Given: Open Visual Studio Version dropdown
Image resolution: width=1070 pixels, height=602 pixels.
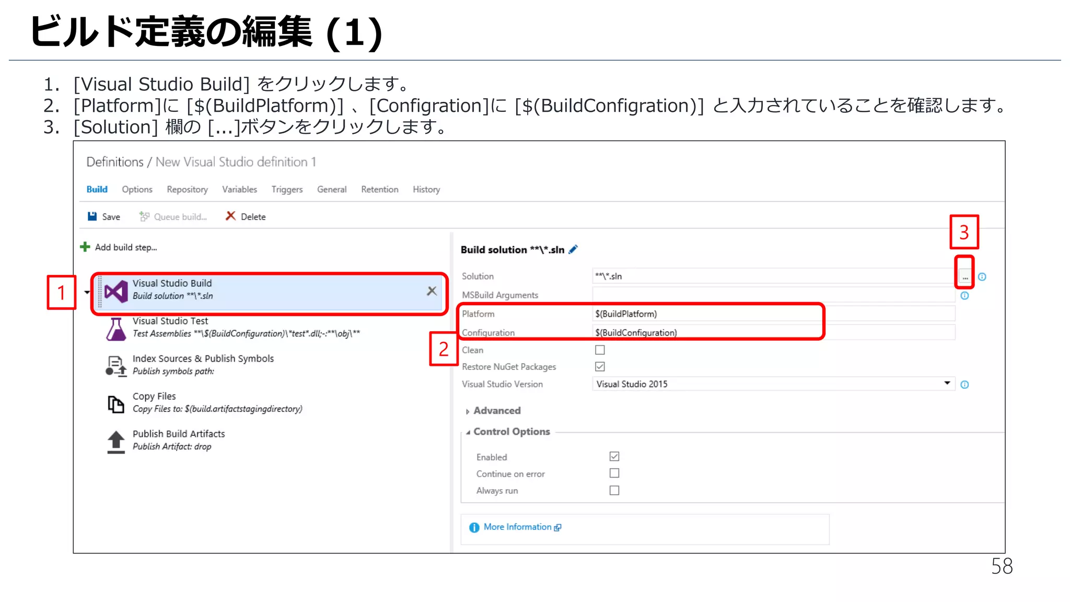Looking at the screenshot, I should pyautogui.click(x=774, y=384).
